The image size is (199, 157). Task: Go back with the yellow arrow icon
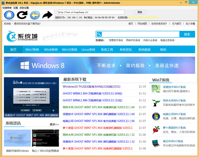35,15
